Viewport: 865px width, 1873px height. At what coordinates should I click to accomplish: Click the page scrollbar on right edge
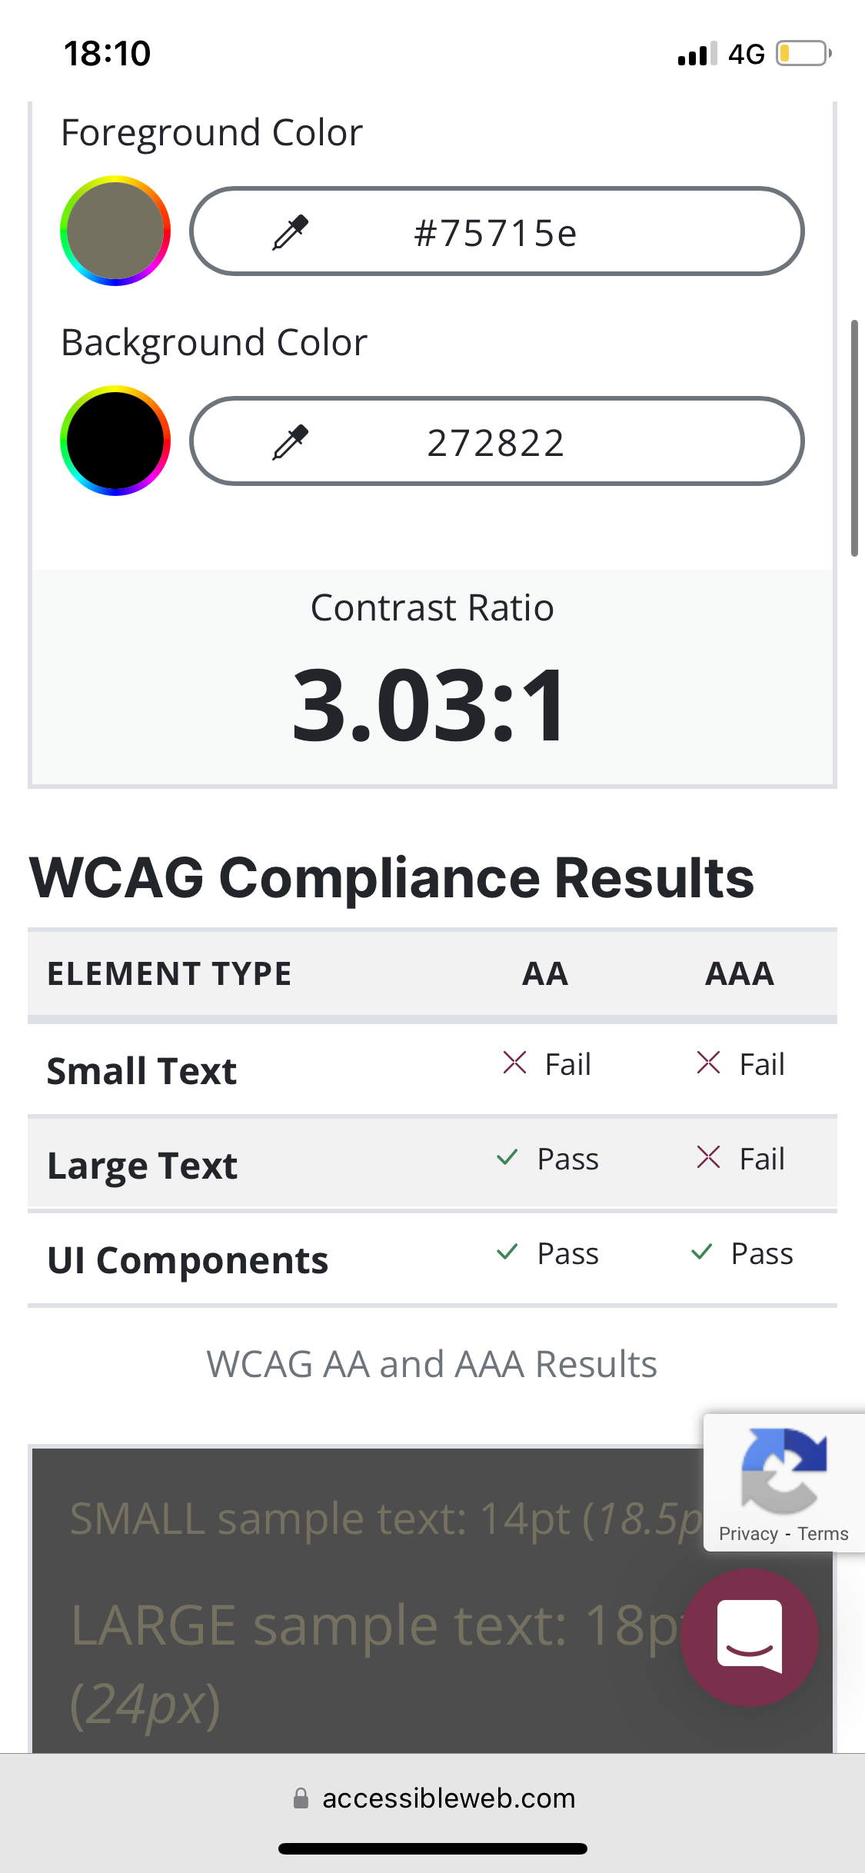point(854,437)
